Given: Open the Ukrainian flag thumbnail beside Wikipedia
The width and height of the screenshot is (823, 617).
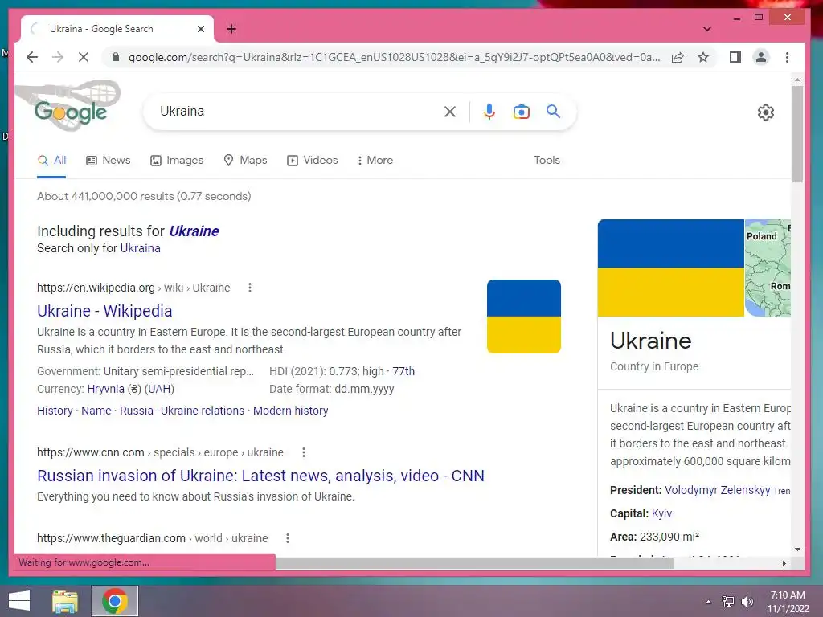Looking at the screenshot, I should coord(524,317).
